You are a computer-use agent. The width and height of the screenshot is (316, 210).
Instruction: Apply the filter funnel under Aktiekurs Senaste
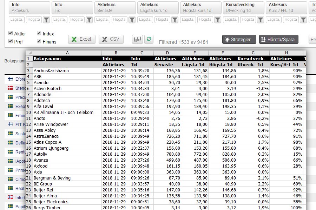pyautogui.click(x=132, y=20)
